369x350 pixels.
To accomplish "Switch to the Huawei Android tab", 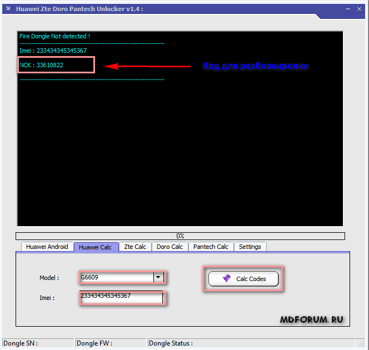I will pyautogui.click(x=47, y=247).
